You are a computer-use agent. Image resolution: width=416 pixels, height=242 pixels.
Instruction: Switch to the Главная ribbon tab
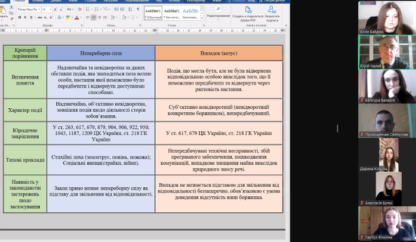pos(20,2)
